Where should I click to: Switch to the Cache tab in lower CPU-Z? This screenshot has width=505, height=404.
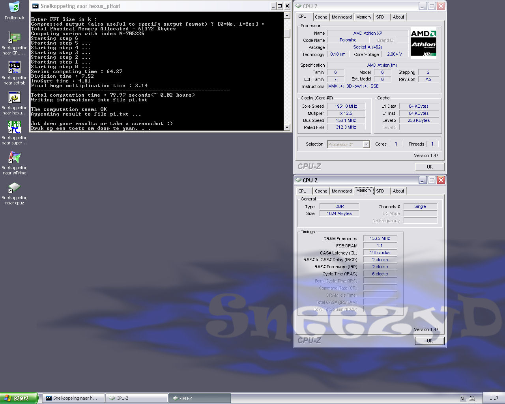[x=321, y=191]
